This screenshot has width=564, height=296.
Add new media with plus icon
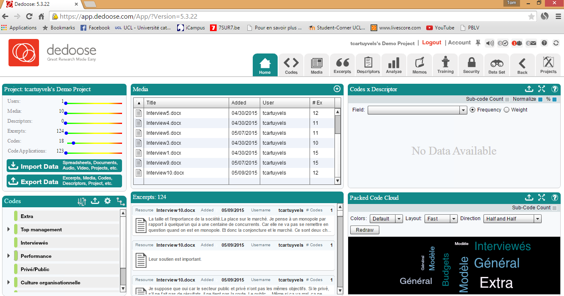coord(337,89)
